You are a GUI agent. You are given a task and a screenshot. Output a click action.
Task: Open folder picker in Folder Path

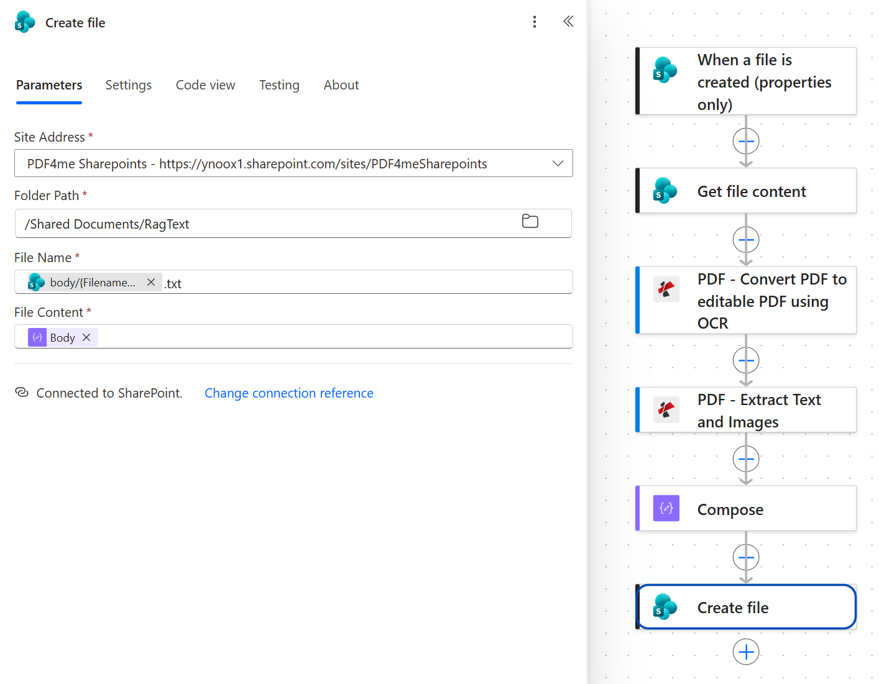point(530,221)
